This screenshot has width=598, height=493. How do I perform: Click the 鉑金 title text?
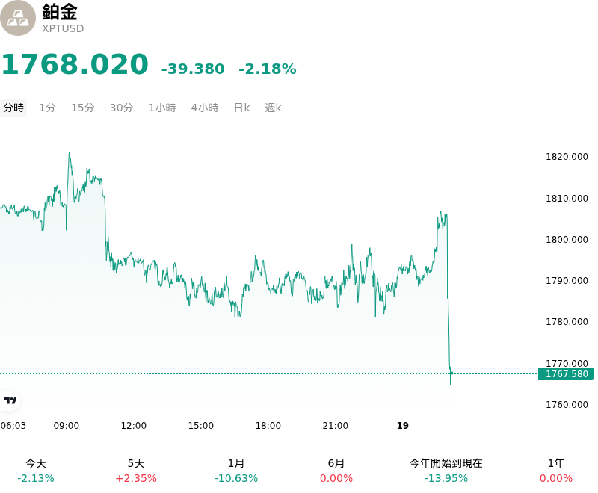pyautogui.click(x=60, y=11)
